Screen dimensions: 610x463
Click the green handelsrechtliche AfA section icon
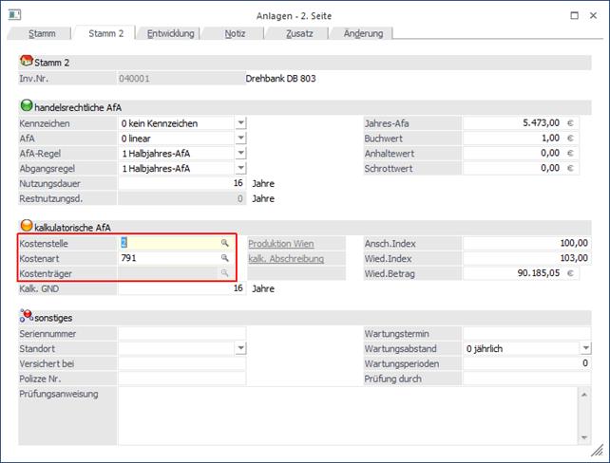26,107
